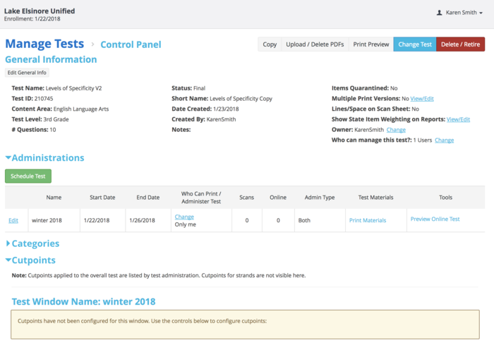Screen dimensions: 494x345
Task: Open Upload / Delete PDFs
Action: coord(315,44)
